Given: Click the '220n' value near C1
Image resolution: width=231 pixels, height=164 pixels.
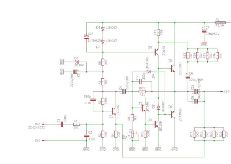Looking at the screenshot, I should coord(65,119).
